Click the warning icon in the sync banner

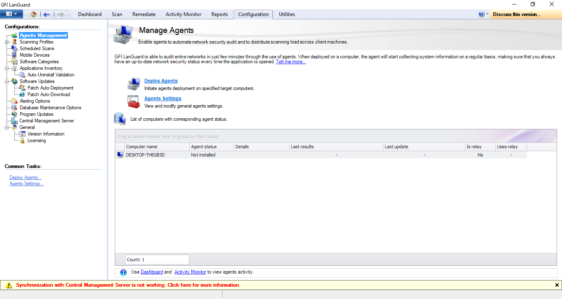[x=9, y=285]
